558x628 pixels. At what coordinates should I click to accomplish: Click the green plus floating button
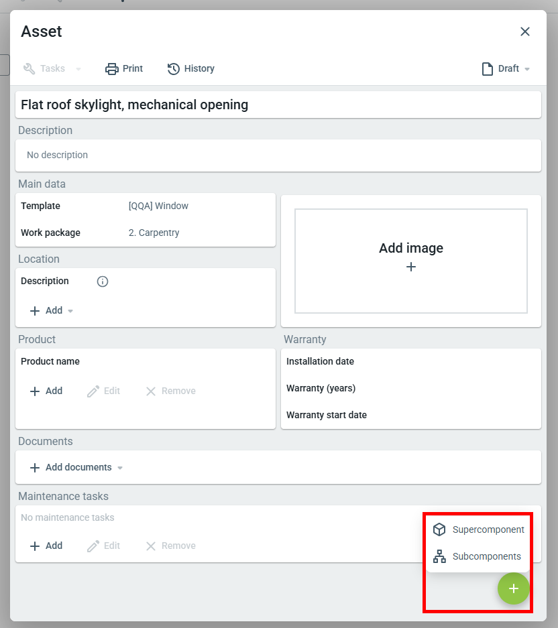coord(513,588)
